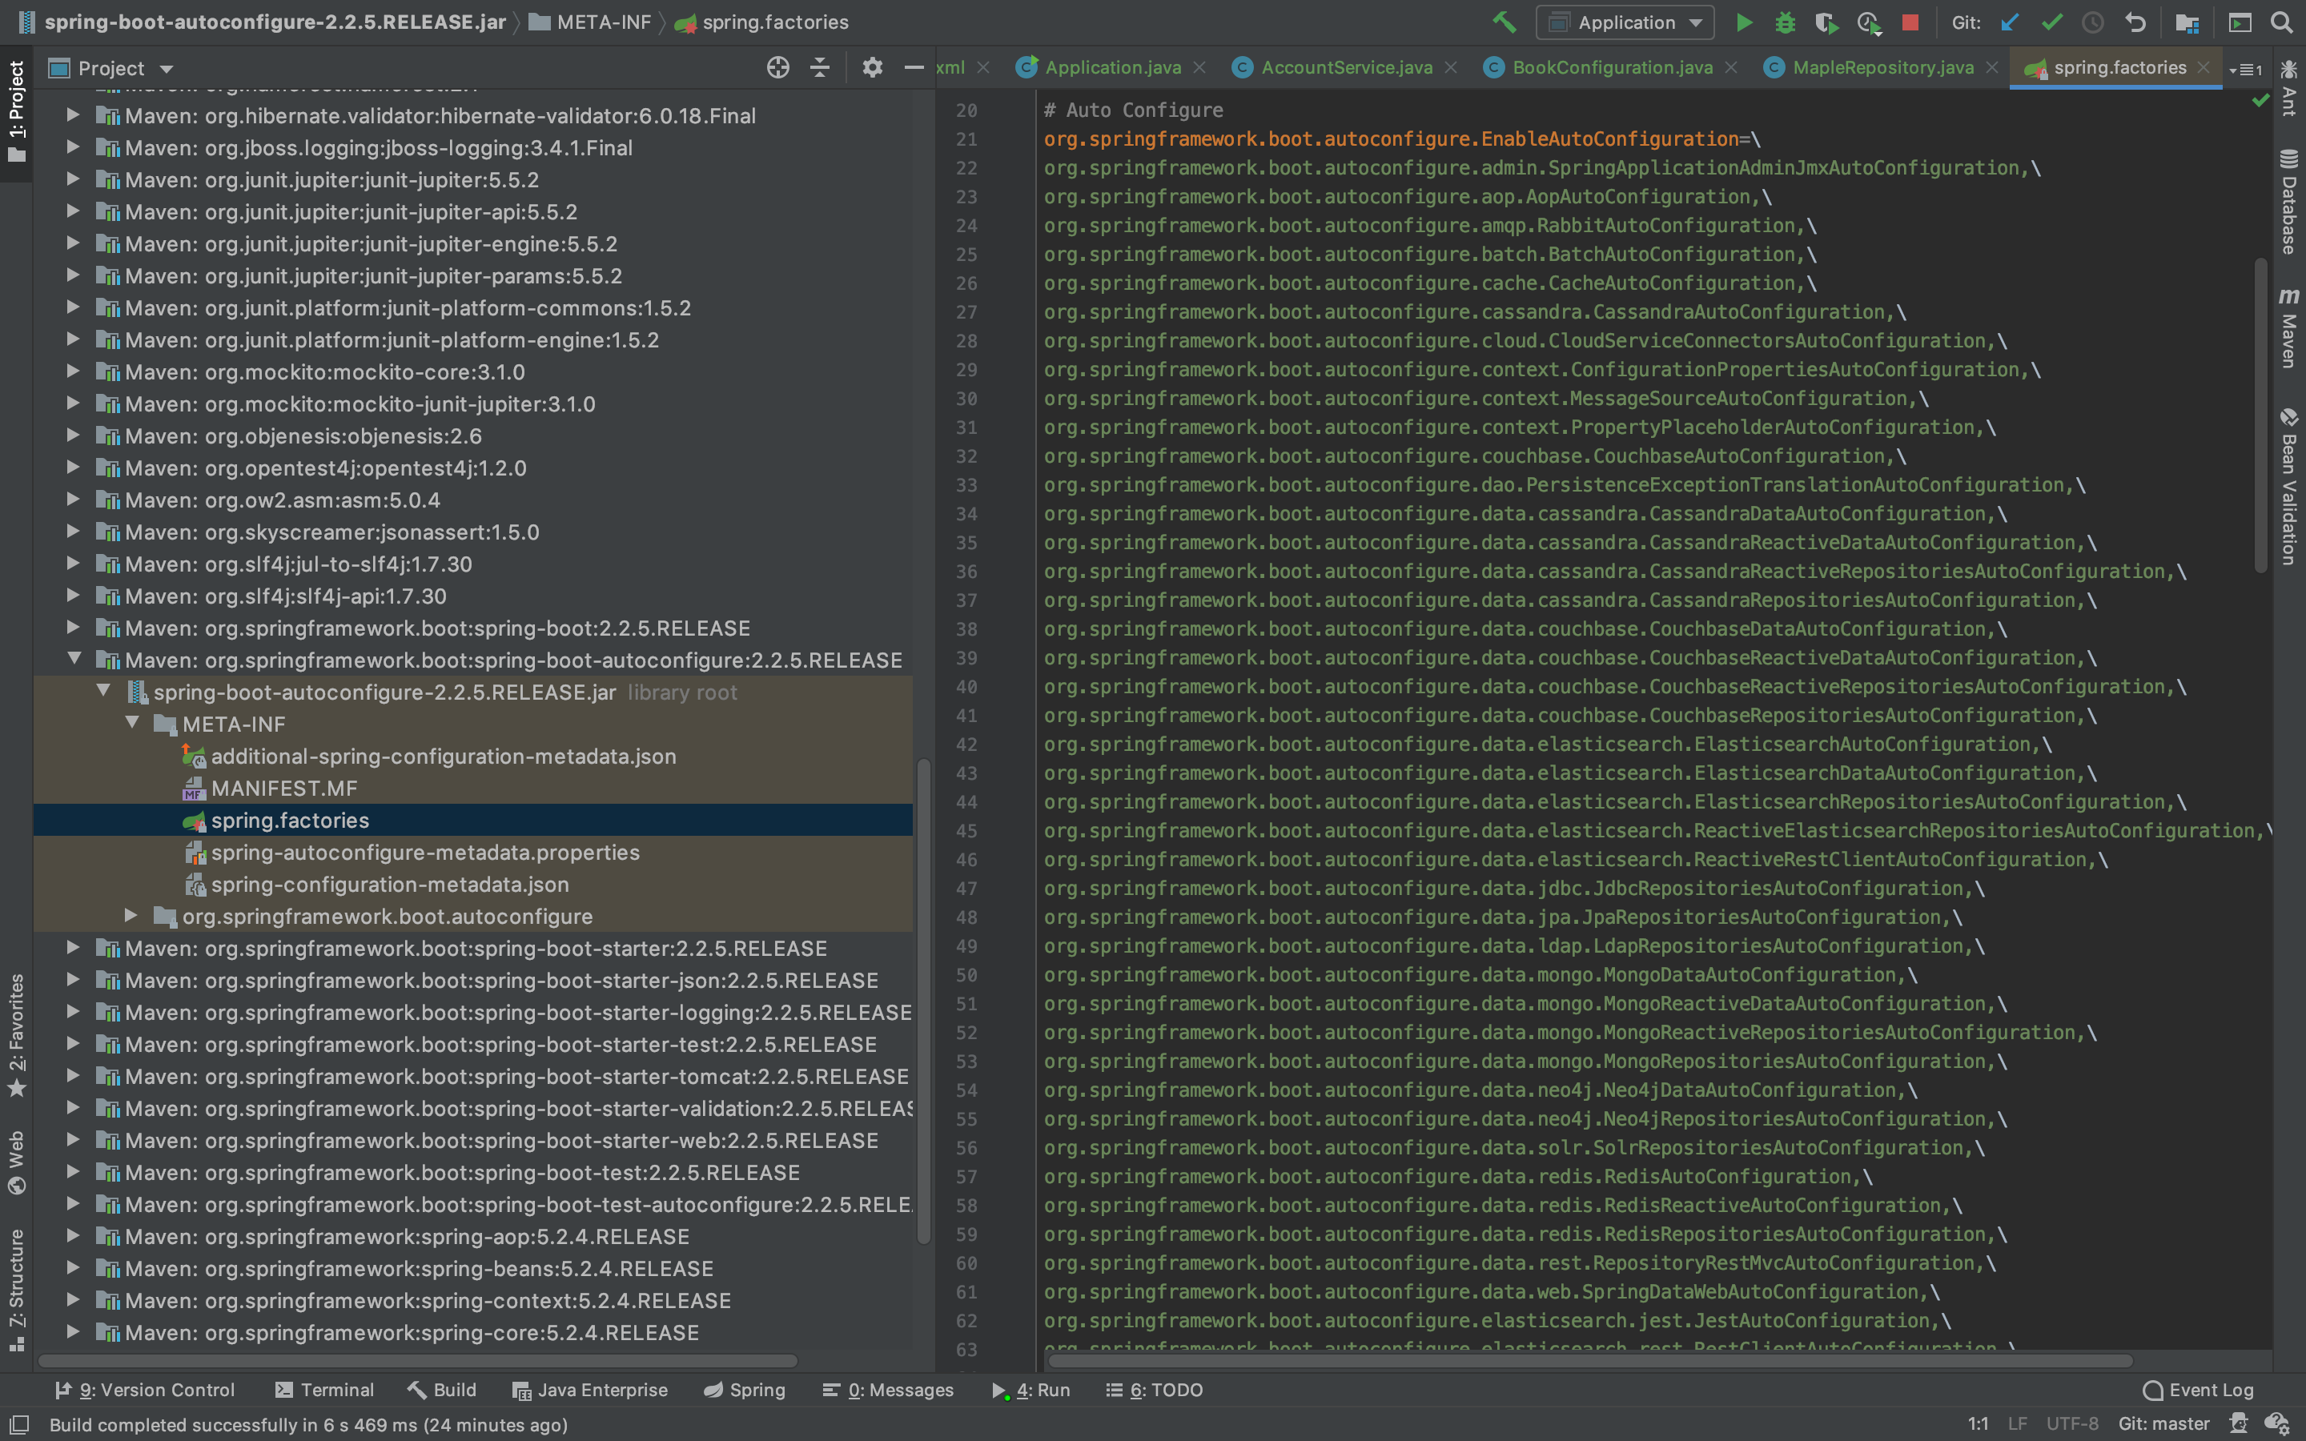Open Run Anything icon near search
Screen dimensions: 2306x1441
tap(2240, 22)
